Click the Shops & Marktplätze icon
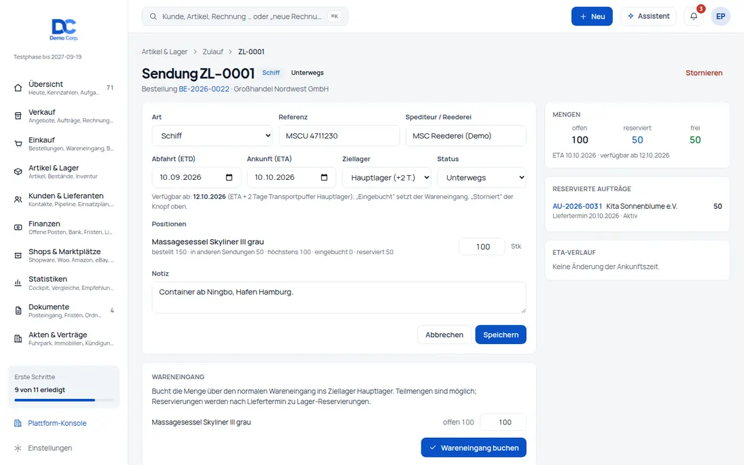 click(x=18, y=255)
